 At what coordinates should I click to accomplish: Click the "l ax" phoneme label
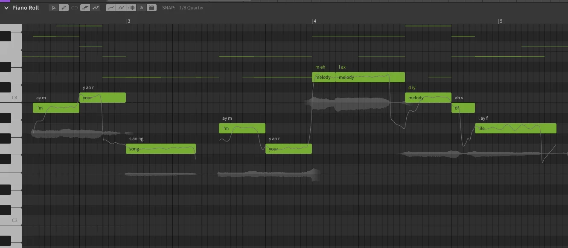(x=342, y=67)
